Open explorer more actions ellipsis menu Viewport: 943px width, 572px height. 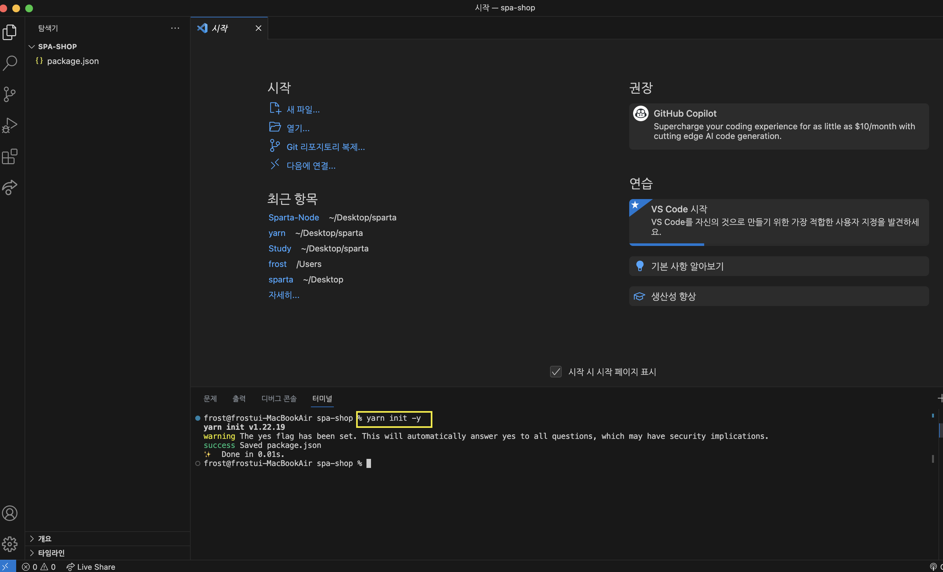(175, 28)
